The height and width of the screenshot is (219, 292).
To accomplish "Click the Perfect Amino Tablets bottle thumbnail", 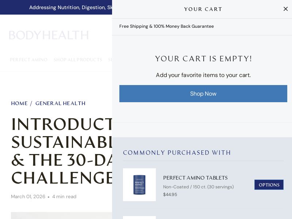I will tap(139, 185).
